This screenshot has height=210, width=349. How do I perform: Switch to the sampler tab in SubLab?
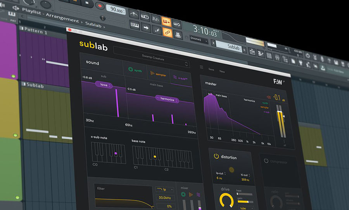(x=158, y=74)
